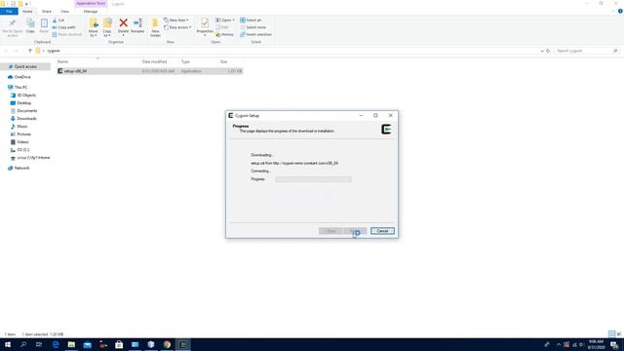Click the Progress bar in Cygwin Setup
The width and height of the screenshot is (624, 351).
(x=313, y=179)
